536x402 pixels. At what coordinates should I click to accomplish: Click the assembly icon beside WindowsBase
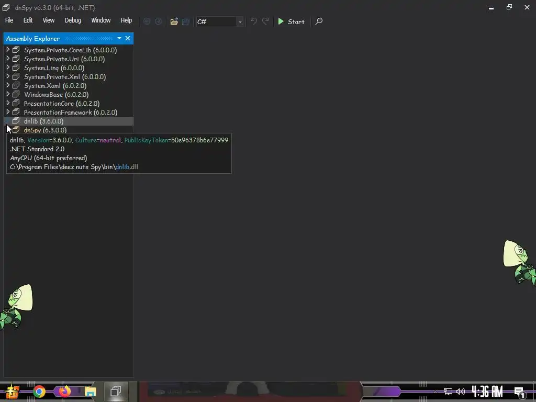pyautogui.click(x=16, y=94)
